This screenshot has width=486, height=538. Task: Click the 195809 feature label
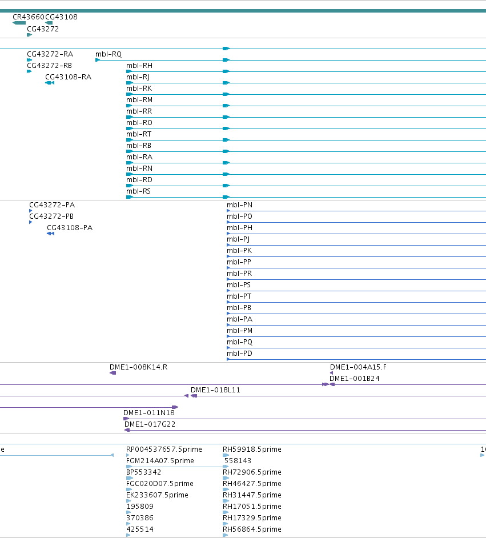pyautogui.click(x=140, y=507)
